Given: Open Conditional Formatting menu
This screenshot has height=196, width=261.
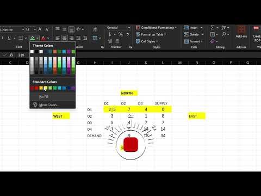Looking at the screenshot, I should tap(156, 28).
